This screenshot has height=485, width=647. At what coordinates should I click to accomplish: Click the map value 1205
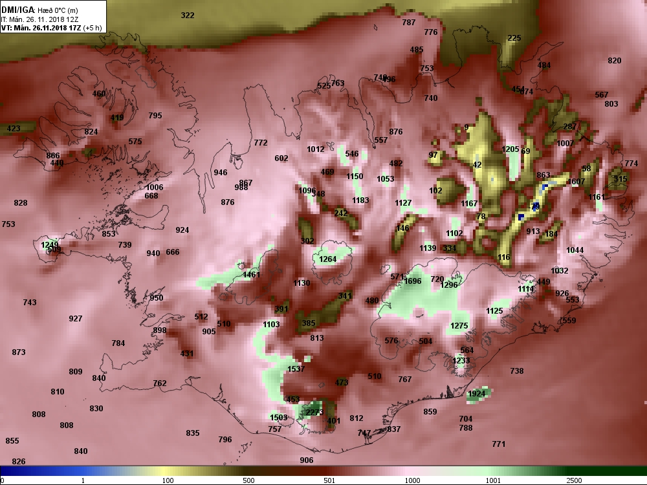click(x=510, y=149)
